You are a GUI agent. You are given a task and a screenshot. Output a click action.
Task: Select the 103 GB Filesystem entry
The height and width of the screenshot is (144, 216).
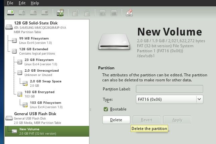click(x=47, y=105)
